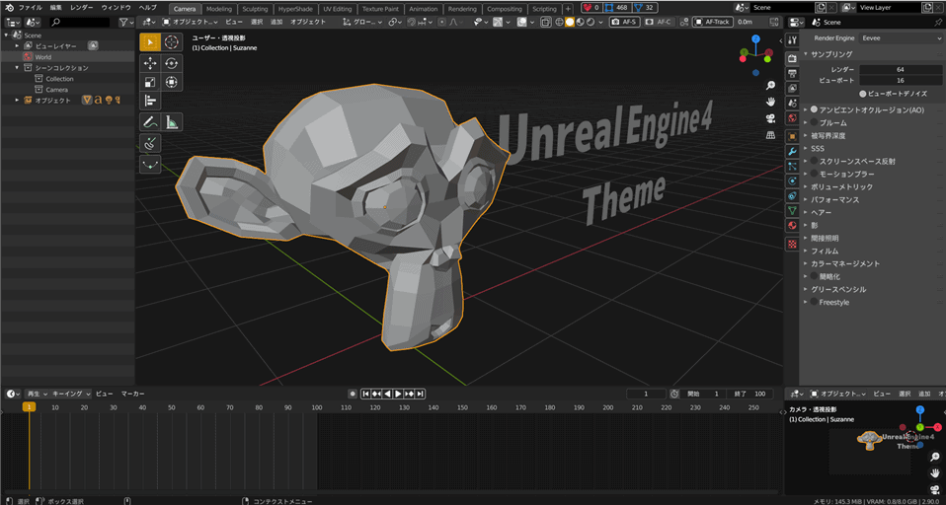Open the Render Engine Eevee dropdown
Image resolution: width=946 pixels, height=505 pixels.
[901, 37]
